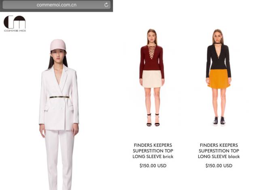
Task: Click the cream skirt on the middle model
Action: [152, 79]
